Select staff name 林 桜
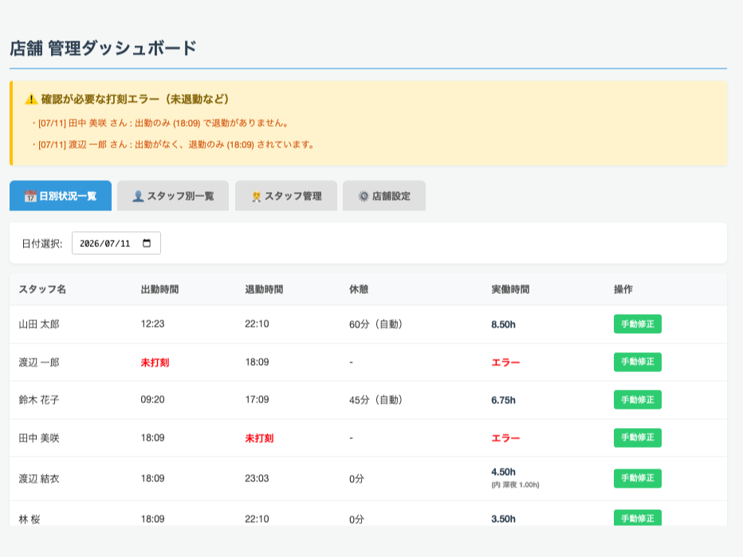743x557 pixels. [29, 519]
